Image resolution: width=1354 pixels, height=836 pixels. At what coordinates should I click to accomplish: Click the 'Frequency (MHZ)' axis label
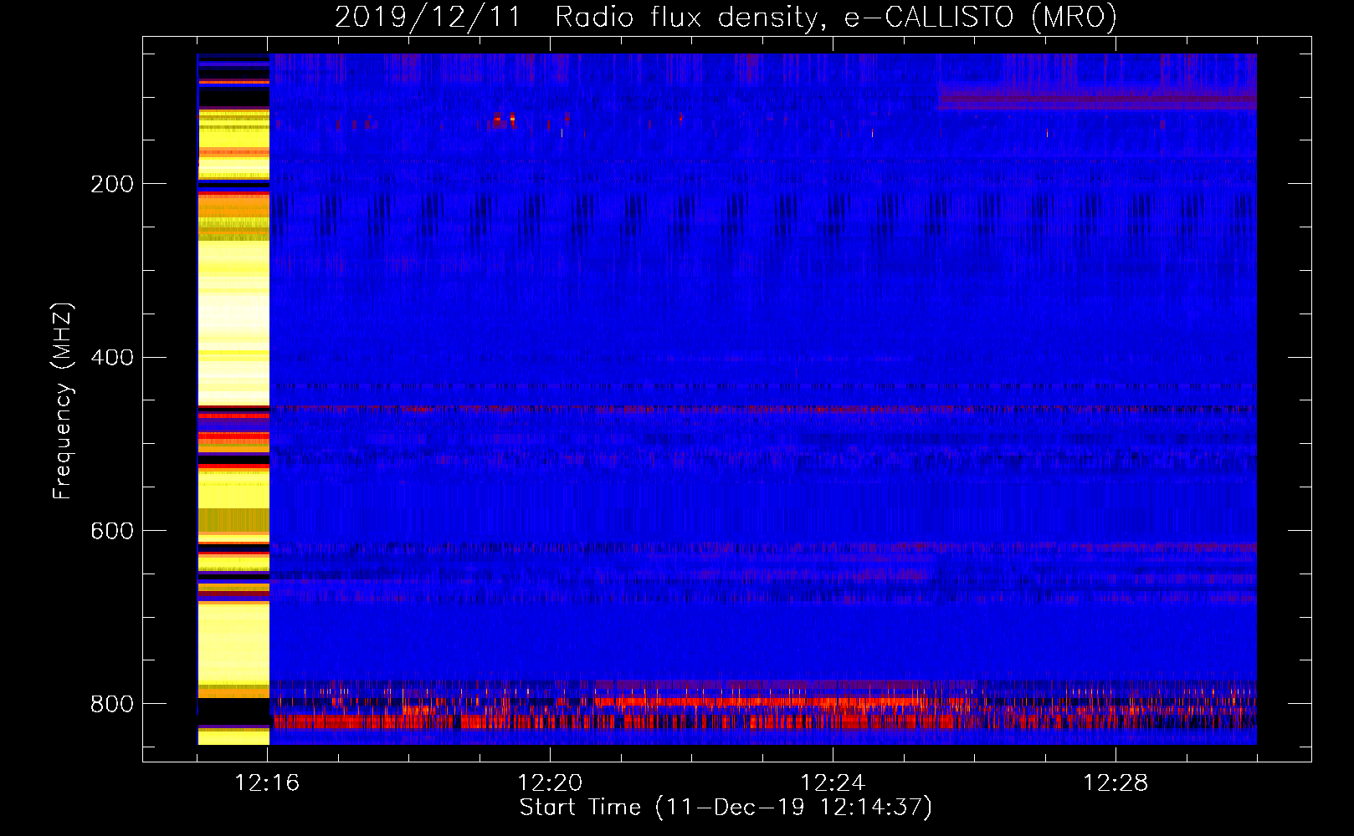63,401
